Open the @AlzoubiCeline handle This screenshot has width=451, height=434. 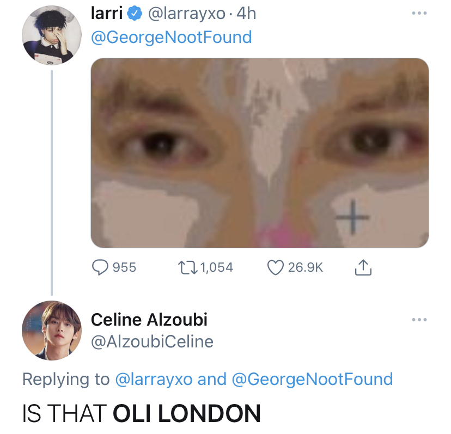coord(152,341)
